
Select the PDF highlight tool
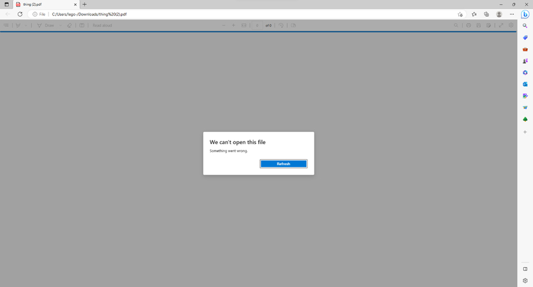(x=18, y=25)
